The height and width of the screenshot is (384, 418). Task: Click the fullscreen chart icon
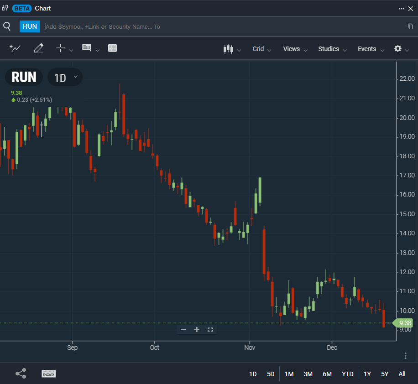pyautogui.click(x=210, y=330)
